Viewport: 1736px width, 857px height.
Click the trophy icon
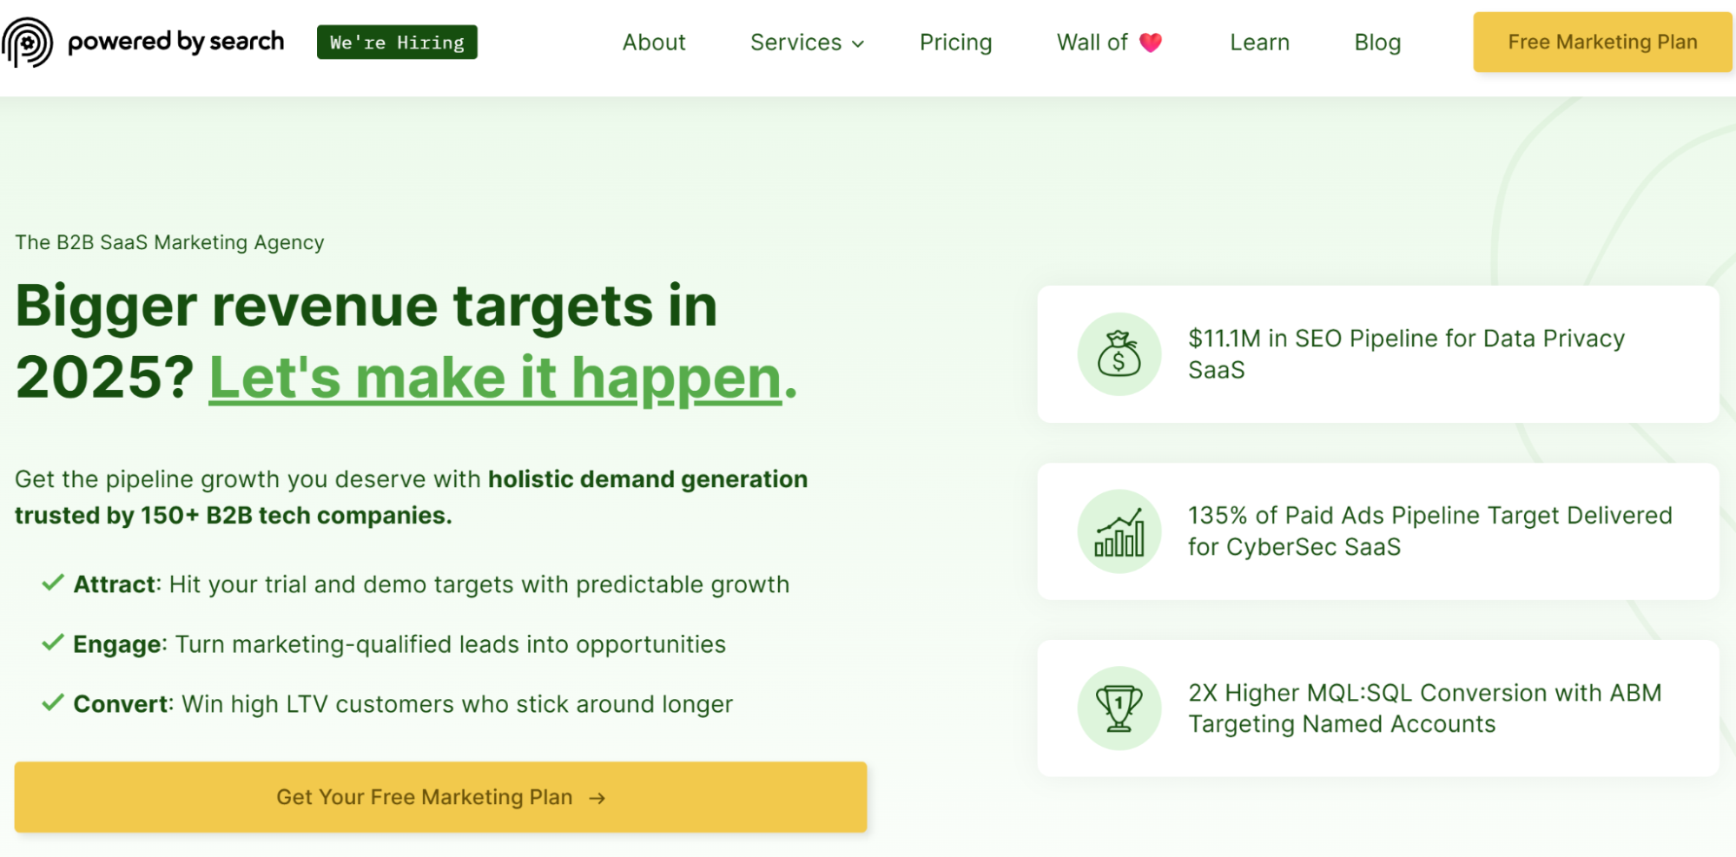1119,709
